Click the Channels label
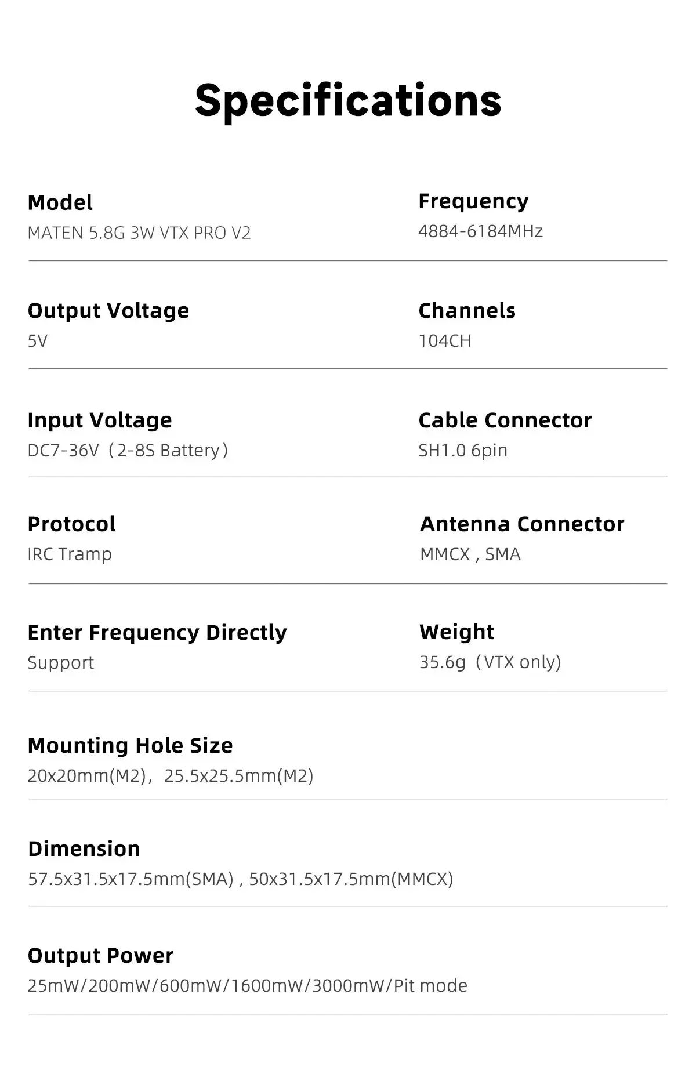Viewport: 696px width, 1070px height. [467, 311]
